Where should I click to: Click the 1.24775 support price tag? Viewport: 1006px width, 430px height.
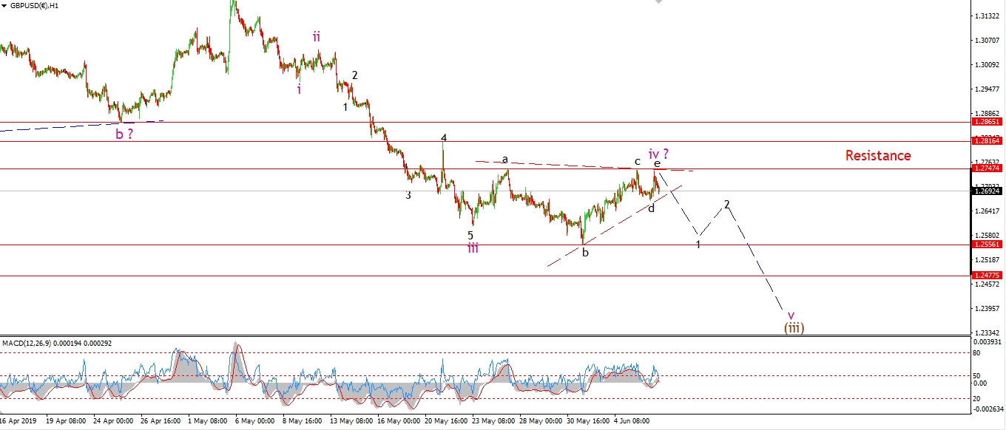[x=987, y=276]
